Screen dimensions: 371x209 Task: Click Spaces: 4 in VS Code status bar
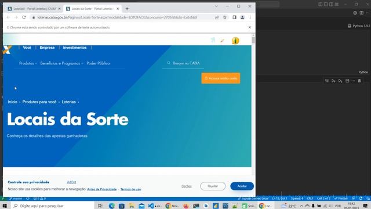(x=297, y=199)
